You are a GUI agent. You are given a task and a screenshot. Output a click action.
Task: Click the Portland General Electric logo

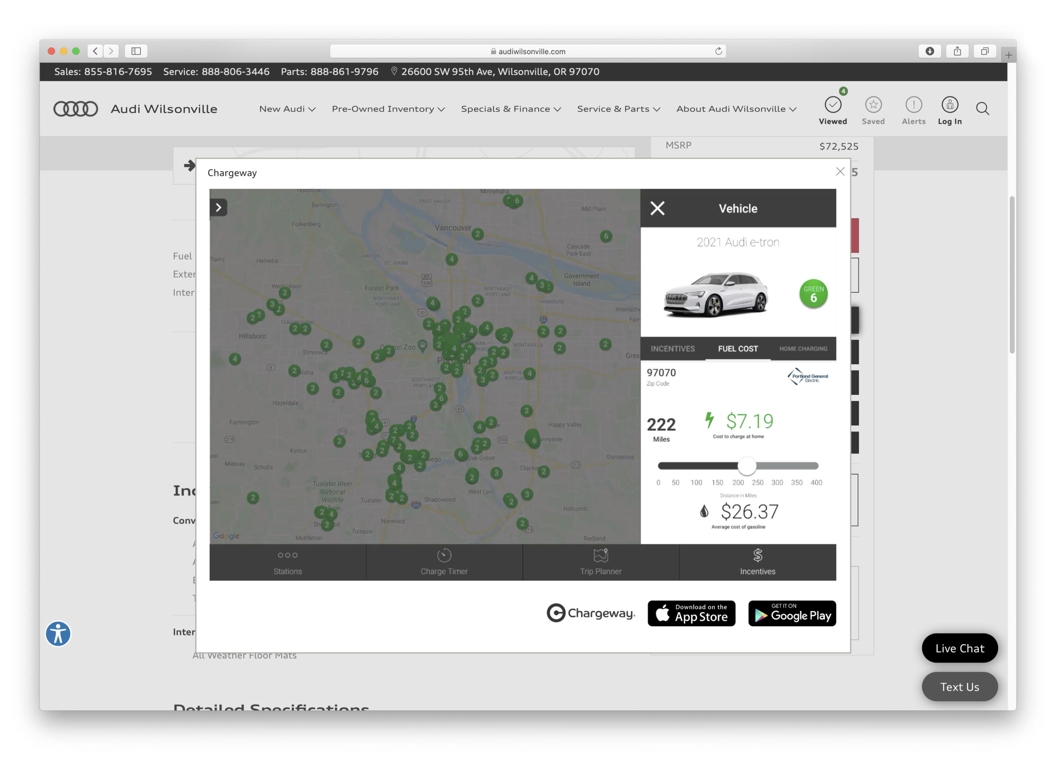pos(807,377)
